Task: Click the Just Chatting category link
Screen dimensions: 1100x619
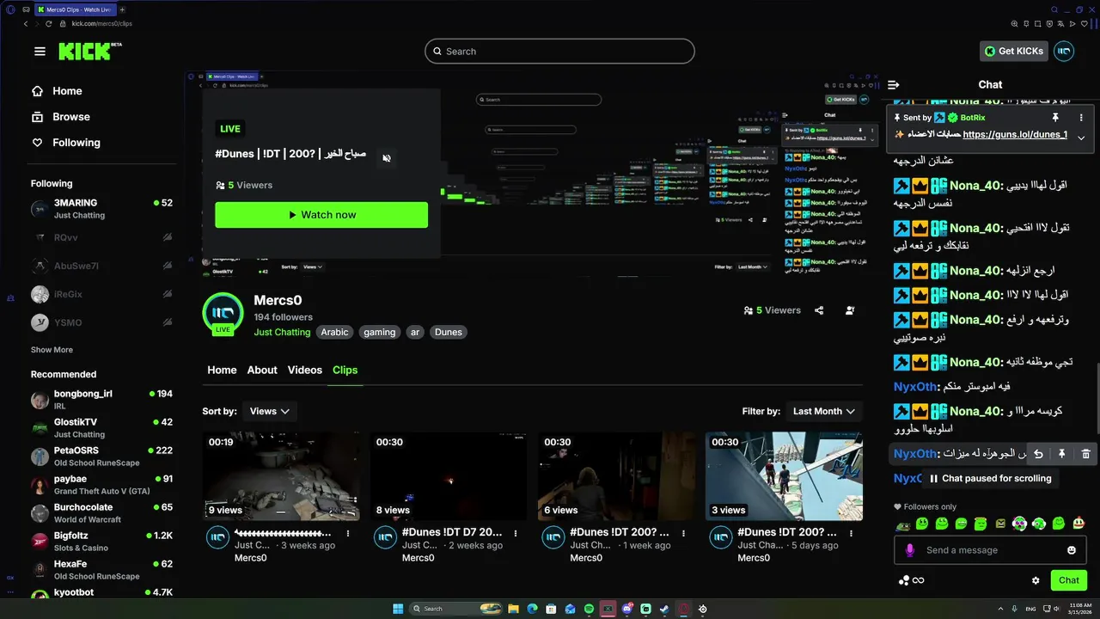Action: click(x=282, y=333)
